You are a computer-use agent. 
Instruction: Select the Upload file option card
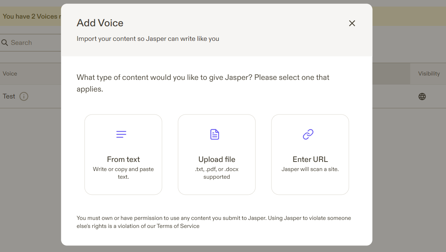(217, 155)
